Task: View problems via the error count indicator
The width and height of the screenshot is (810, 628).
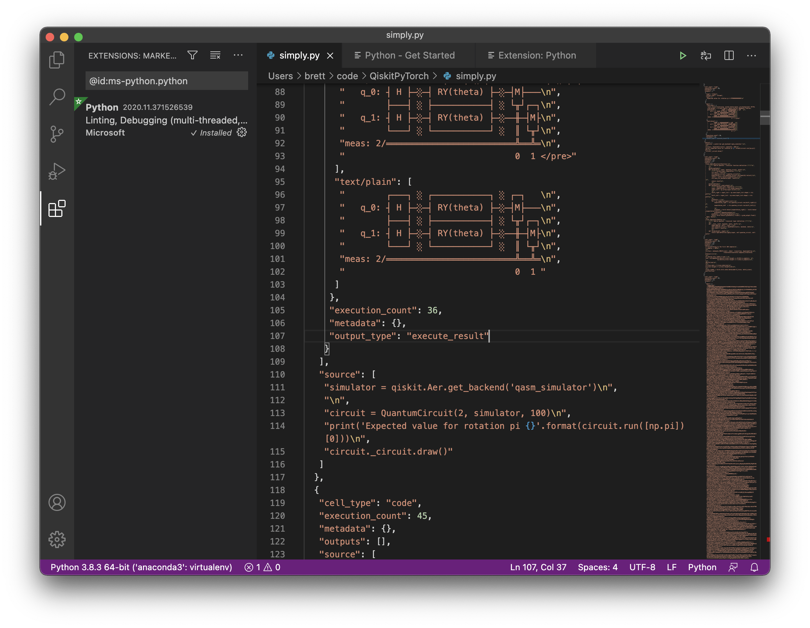Action: point(261,567)
